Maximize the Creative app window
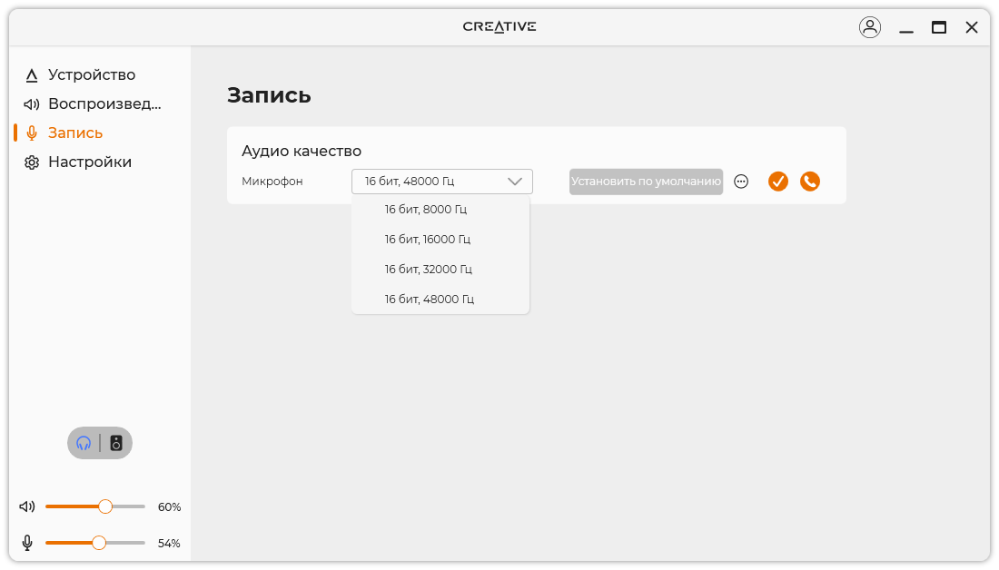Image resolution: width=999 pixels, height=570 pixels. pos(939,27)
